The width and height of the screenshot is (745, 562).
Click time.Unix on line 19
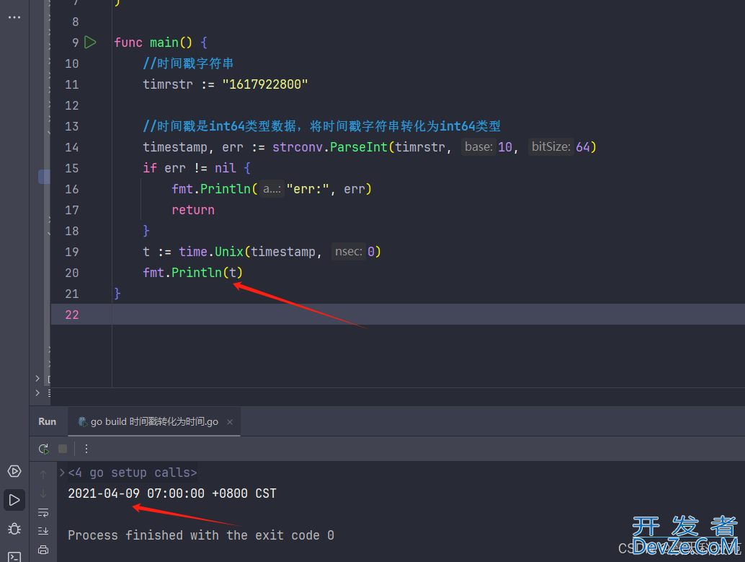point(211,252)
